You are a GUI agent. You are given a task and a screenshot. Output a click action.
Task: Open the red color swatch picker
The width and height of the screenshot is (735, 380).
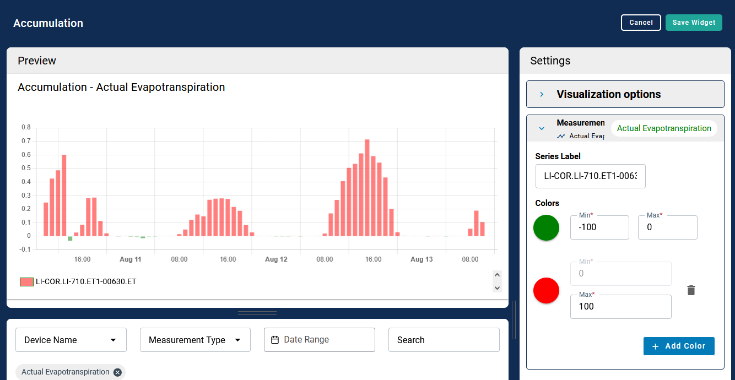click(546, 290)
